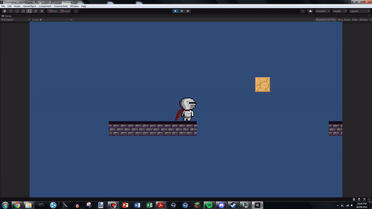Viewport: 372px width, 209px height.
Task: Open the Cloud services icon
Action: coord(310,11)
